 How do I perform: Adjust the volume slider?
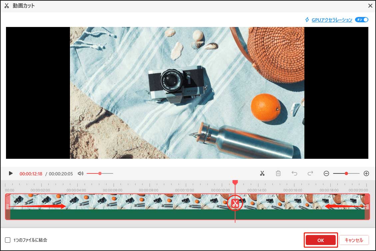100,173
